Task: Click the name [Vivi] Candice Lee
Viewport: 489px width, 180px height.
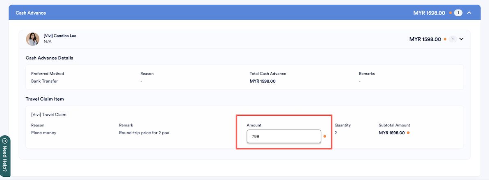Action: click(60, 36)
